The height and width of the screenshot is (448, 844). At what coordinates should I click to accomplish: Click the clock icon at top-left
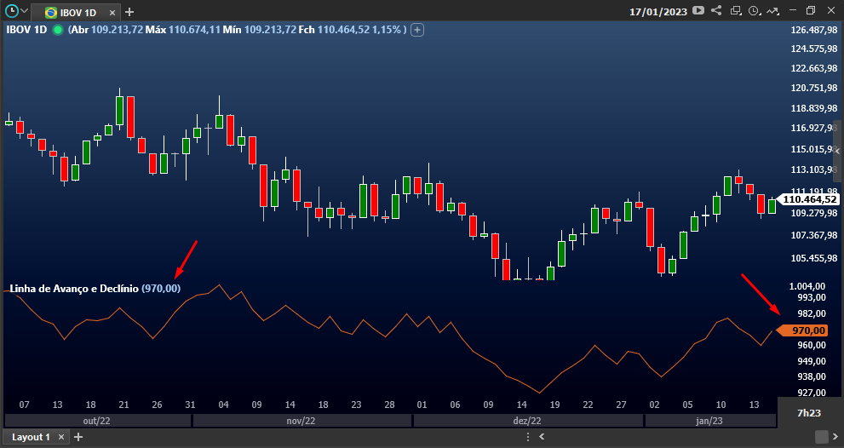[x=11, y=10]
